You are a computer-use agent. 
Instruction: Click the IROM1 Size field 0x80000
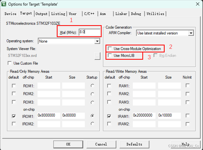tap(73, 116)
